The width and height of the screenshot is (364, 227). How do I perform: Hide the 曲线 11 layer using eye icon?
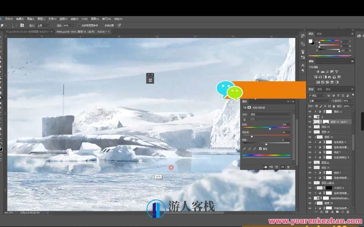click(310, 111)
